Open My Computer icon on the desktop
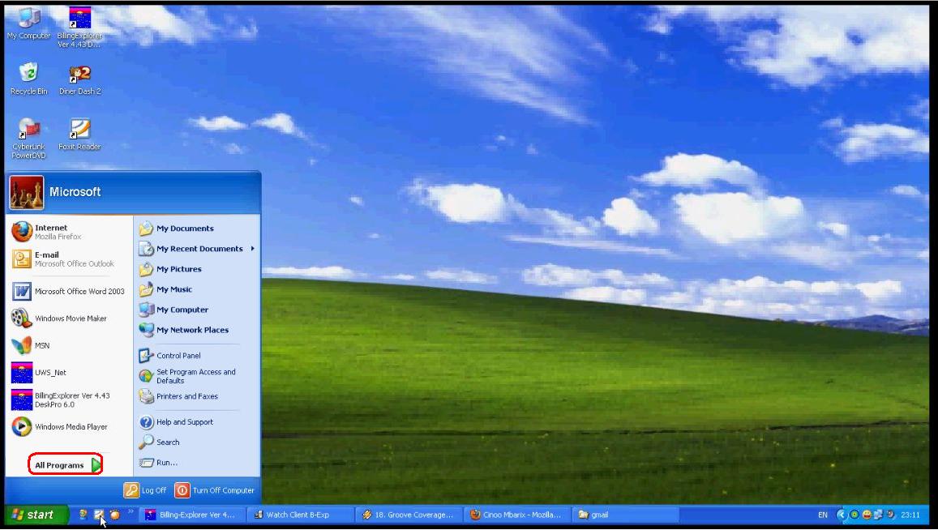This screenshot has height=530, width=938. [28, 24]
